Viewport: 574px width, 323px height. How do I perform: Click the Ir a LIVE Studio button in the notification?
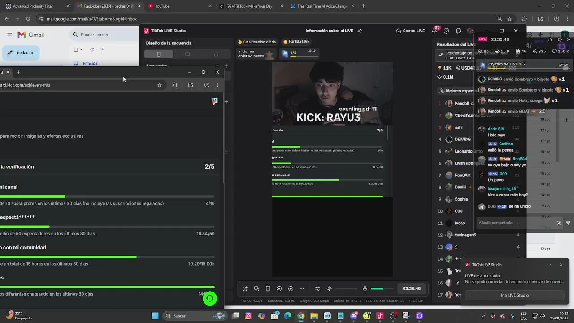point(515,295)
